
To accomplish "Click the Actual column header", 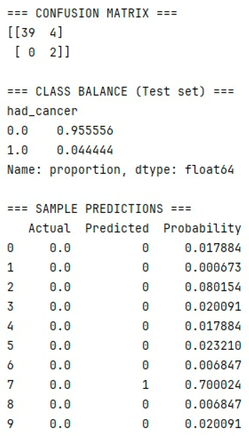I will (49, 228).
